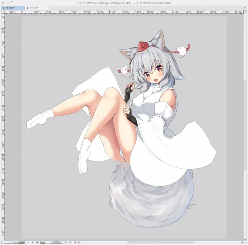
Task: Click the horizontal scrollbar left arrow
Action: (x=79, y=242)
